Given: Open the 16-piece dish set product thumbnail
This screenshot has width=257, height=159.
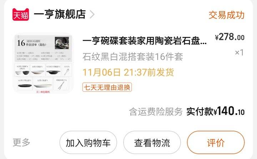Looking at the screenshot, I should click(x=43, y=63).
